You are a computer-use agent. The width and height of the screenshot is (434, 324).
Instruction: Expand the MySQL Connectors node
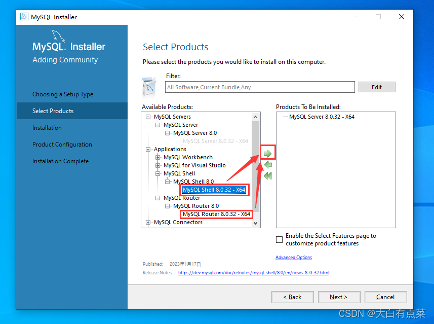pyautogui.click(x=148, y=222)
